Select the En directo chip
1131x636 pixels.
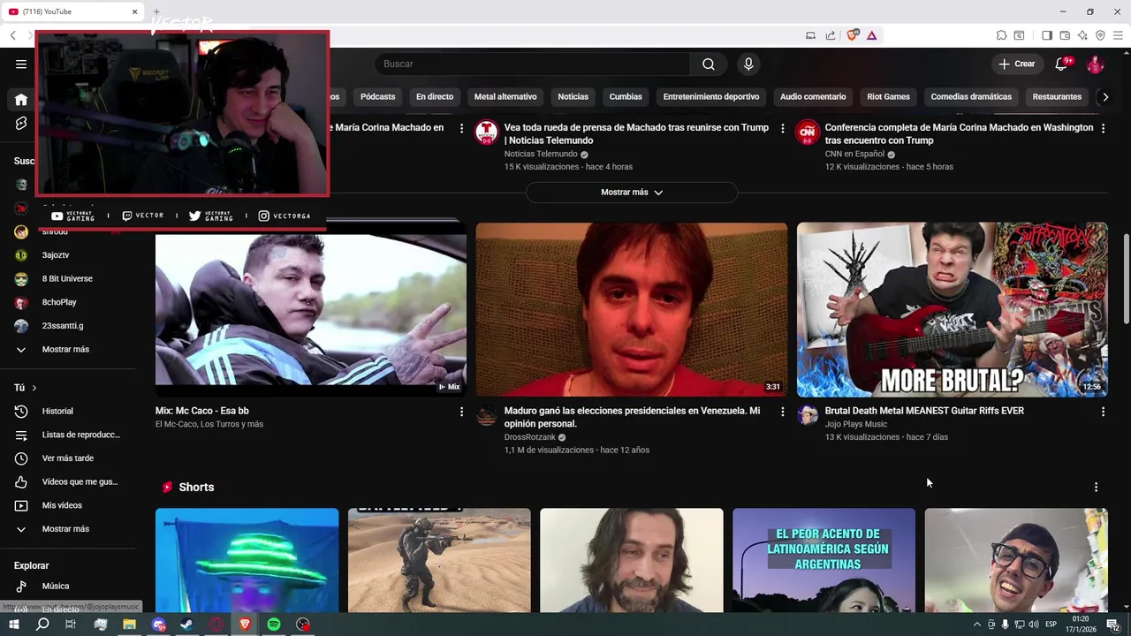pyautogui.click(x=435, y=97)
